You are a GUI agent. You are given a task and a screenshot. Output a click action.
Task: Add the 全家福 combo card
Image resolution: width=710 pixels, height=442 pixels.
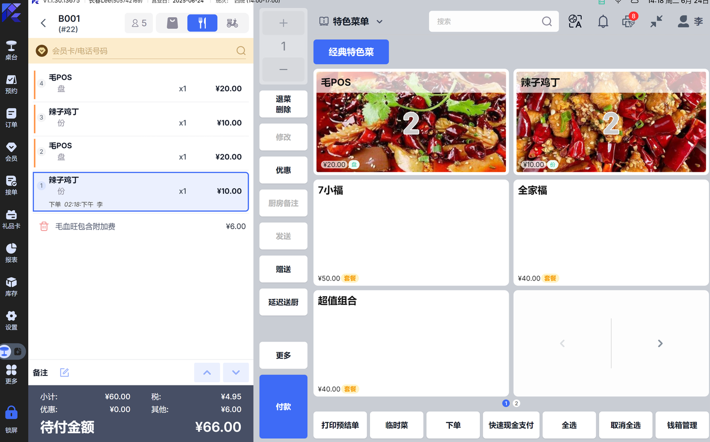pos(611,232)
